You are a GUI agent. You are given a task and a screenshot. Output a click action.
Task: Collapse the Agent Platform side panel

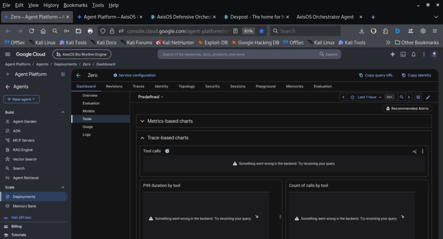point(63,74)
